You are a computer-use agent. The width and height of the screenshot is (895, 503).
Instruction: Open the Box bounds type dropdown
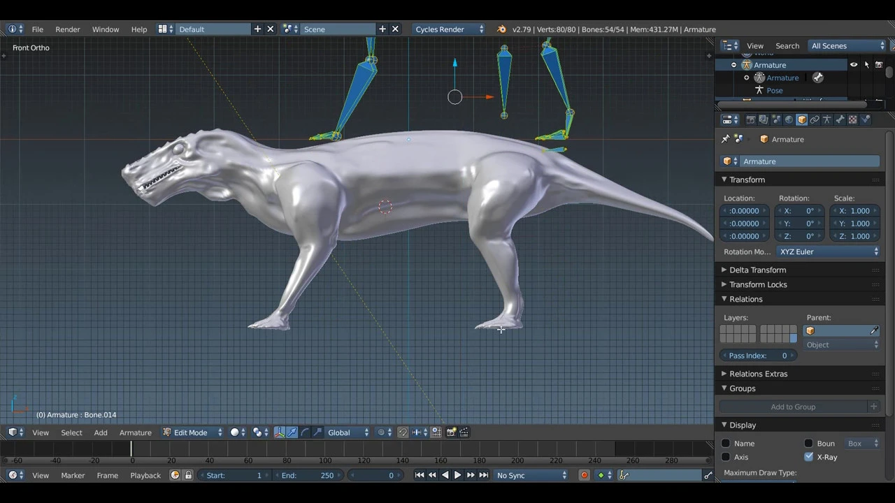[x=862, y=444]
